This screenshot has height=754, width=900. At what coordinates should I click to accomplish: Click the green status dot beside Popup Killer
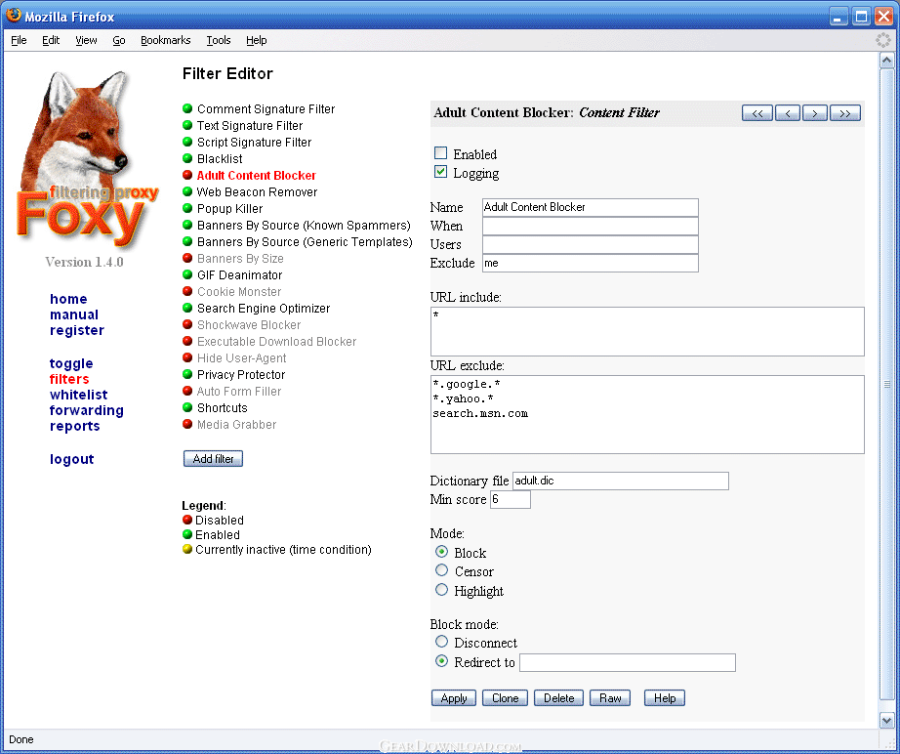[x=187, y=208]
